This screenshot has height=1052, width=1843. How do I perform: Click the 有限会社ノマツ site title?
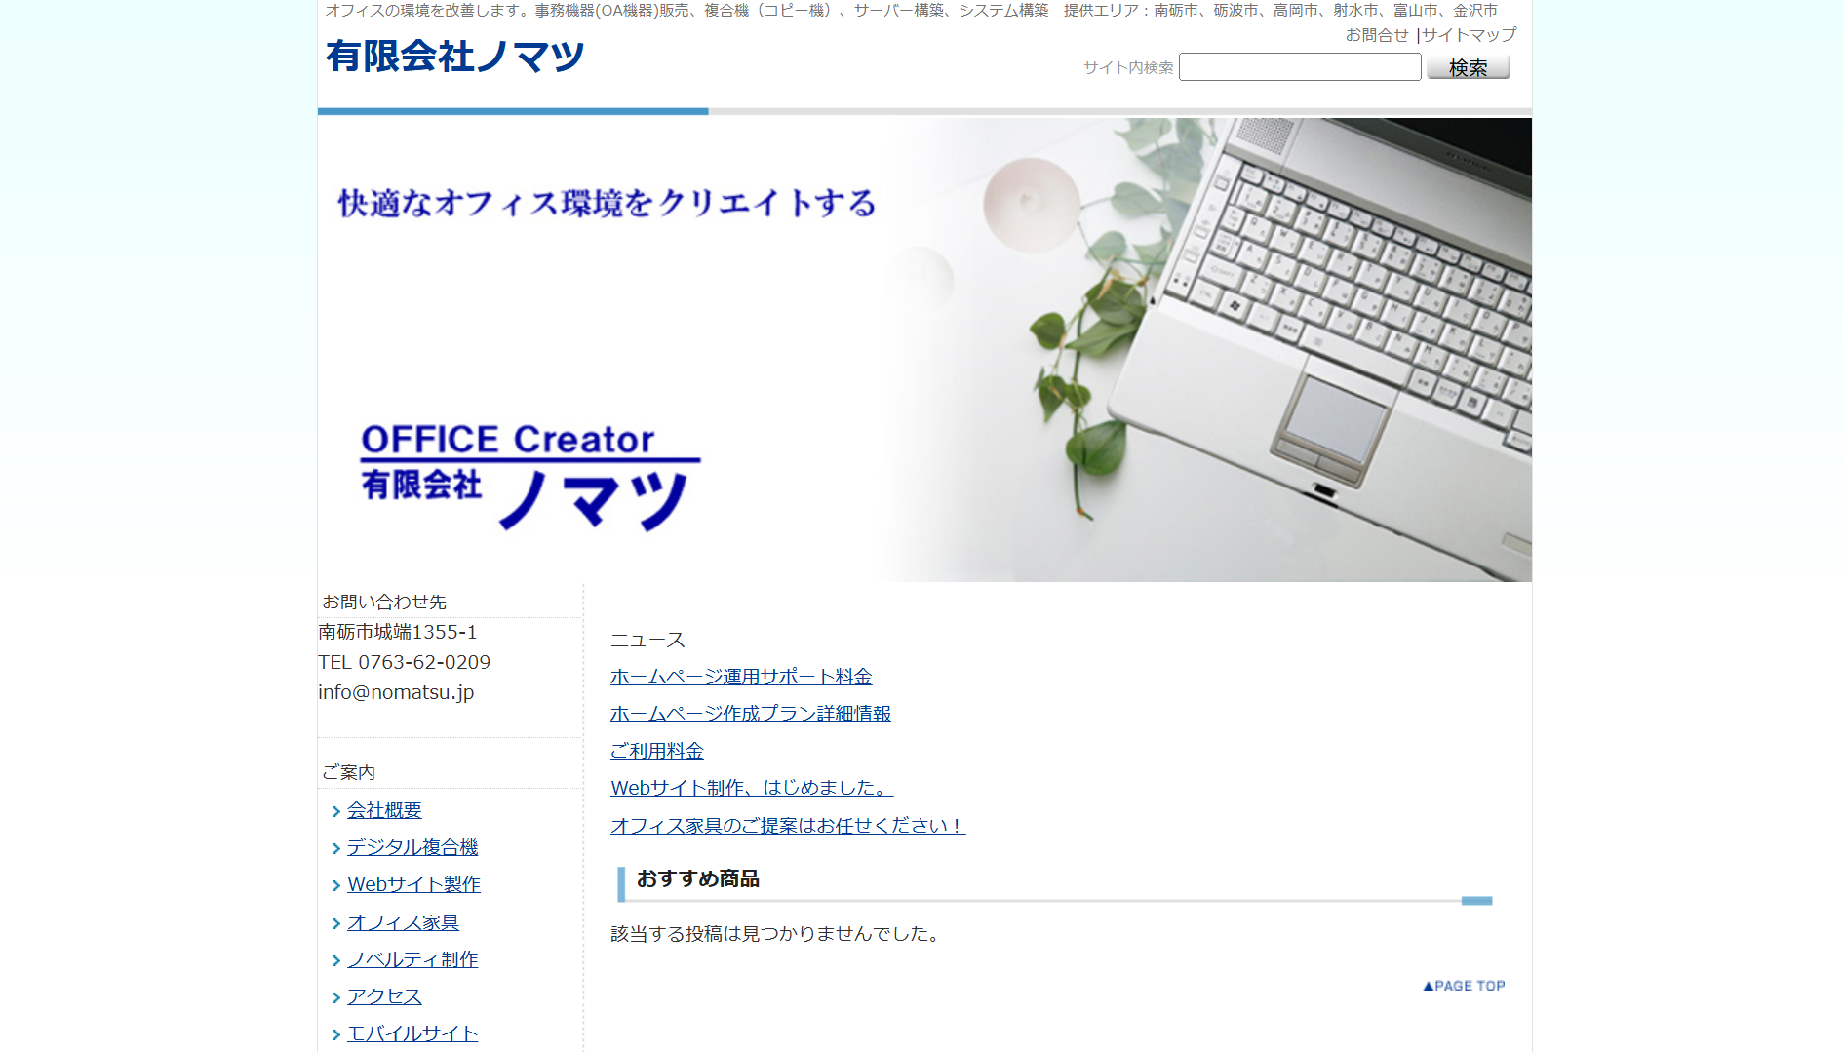point(454,57)
